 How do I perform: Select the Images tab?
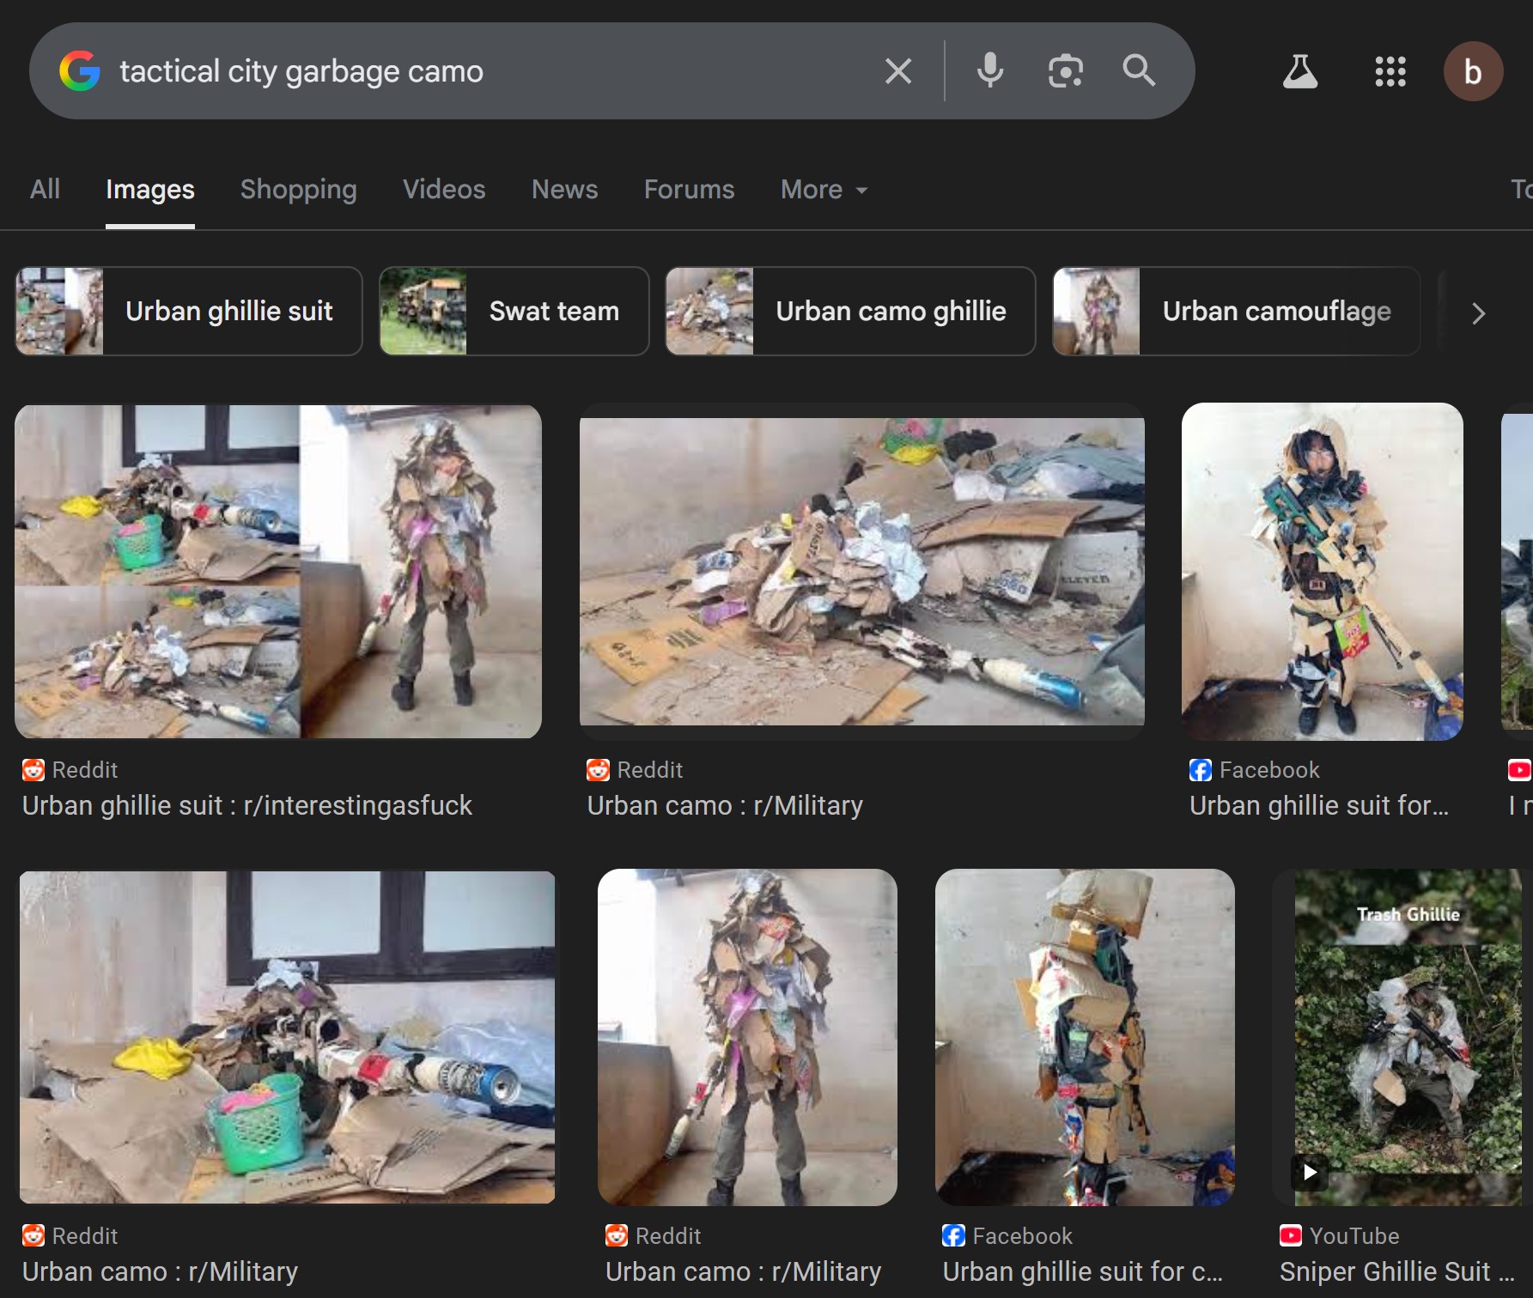(150, 190)
